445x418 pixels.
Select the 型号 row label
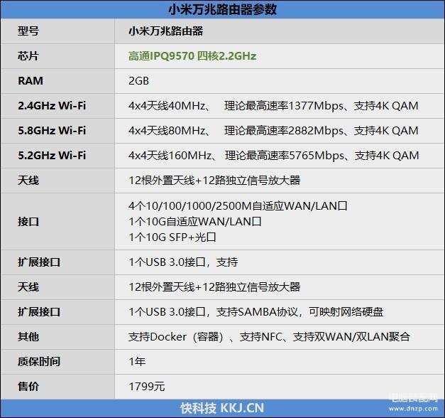coord(28,31)
